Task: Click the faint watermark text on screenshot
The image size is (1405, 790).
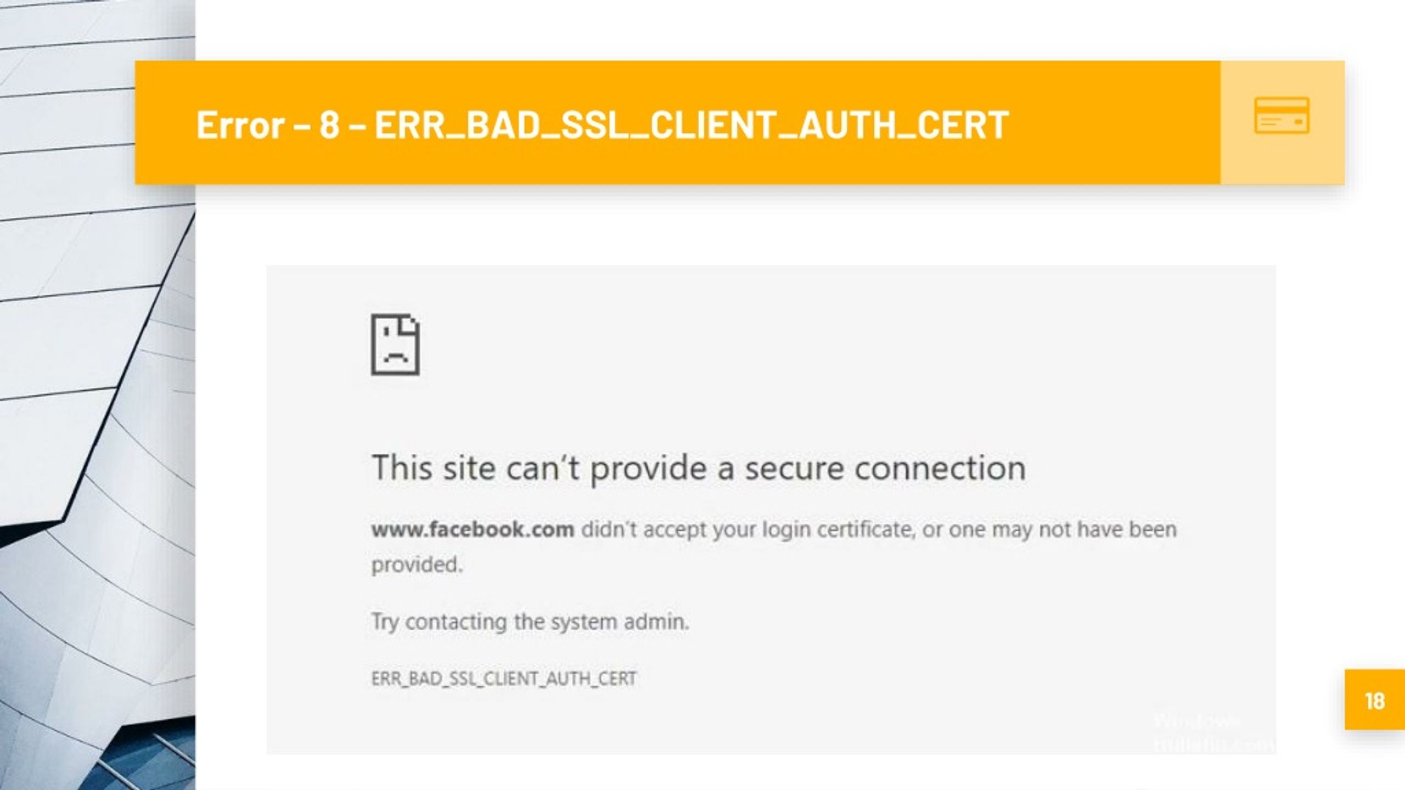Action: click(1213, 733)
